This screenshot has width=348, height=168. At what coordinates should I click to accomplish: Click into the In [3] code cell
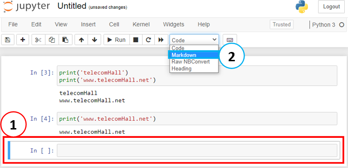click(197, 76)
